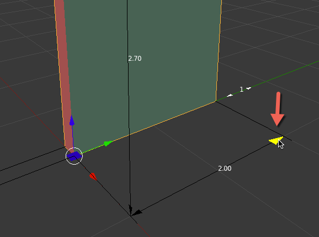Image resolution: width=319 pixels, height=237 pixels.
Task: Select the green Y-axis gizmo arrow
Action: [x=108, y=143]
